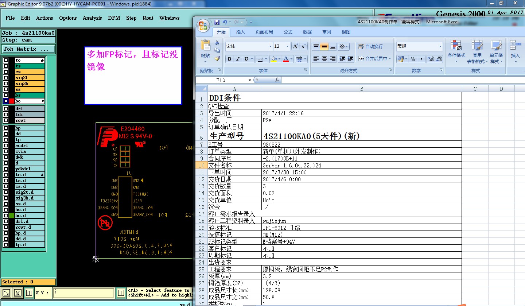Toggle the 'rout' layer checkbox
Screen dimensions: 525x306
coord(6,120)
